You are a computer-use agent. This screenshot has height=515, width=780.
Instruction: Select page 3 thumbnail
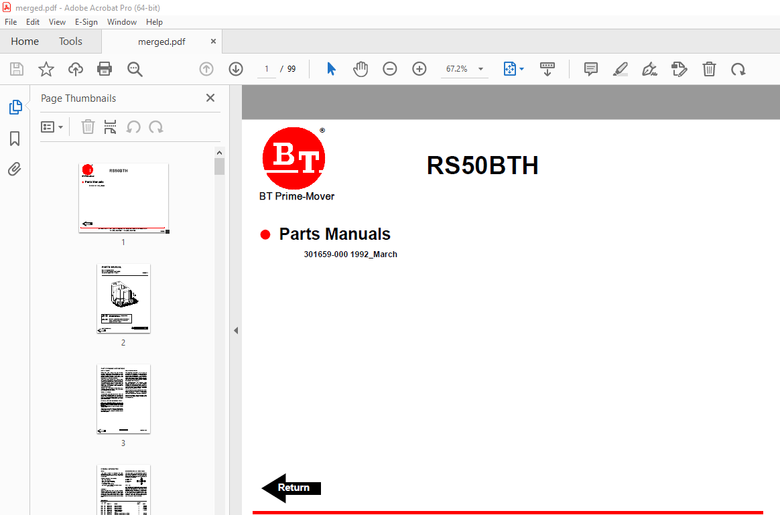(123, 398)
